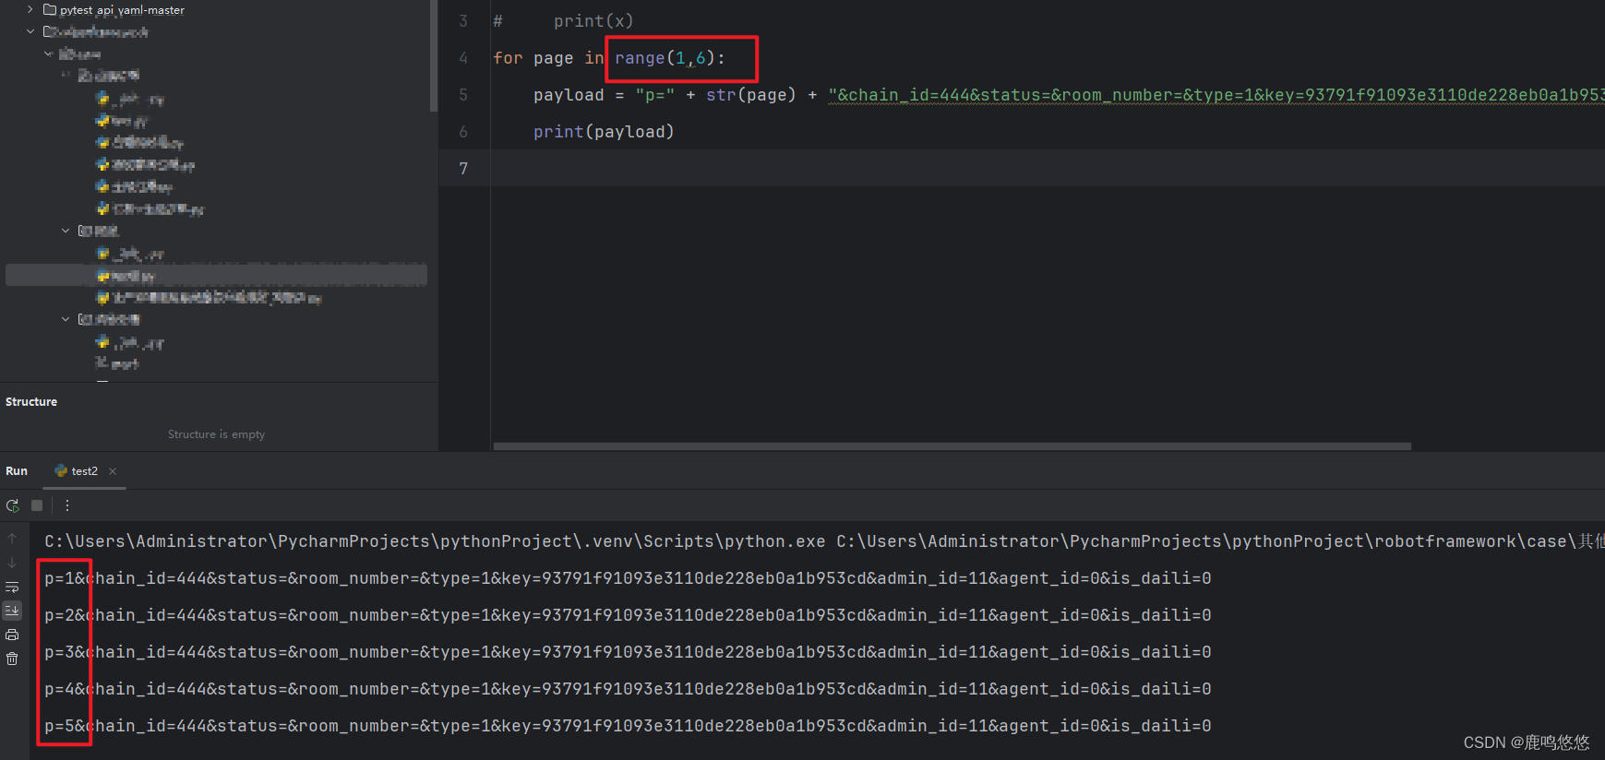Click the python.exe command line in console

coord(824,541)
